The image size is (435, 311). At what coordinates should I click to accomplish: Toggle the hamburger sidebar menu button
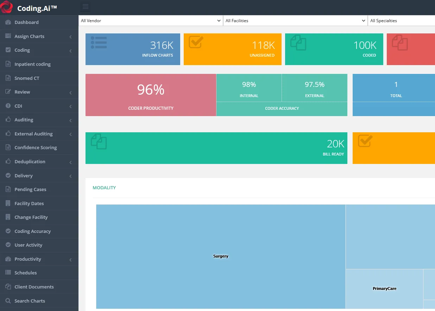pyautogui.click(x=86, y=7)
